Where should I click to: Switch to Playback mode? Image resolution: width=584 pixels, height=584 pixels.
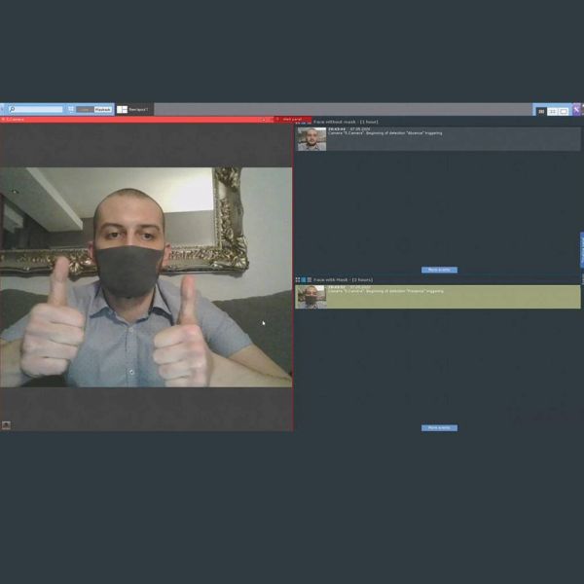coord(103,109)
